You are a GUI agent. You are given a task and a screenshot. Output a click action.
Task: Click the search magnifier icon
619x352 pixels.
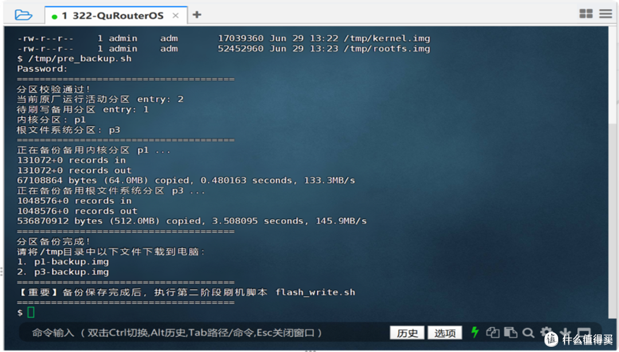[x=528, y=333]
